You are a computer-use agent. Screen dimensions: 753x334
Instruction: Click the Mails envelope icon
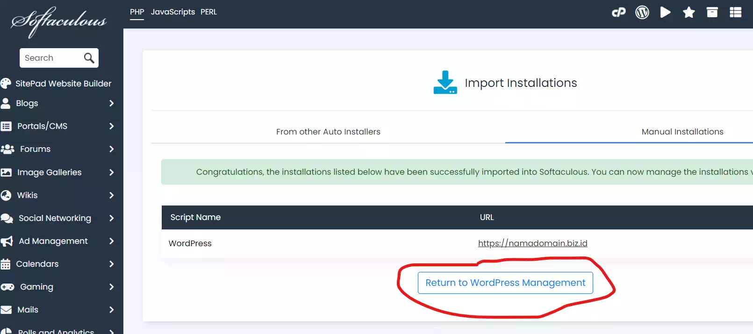[x=6, y=310]
